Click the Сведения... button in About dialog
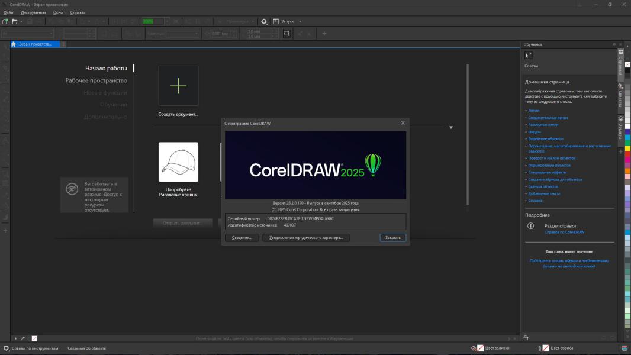 [242, 238]
